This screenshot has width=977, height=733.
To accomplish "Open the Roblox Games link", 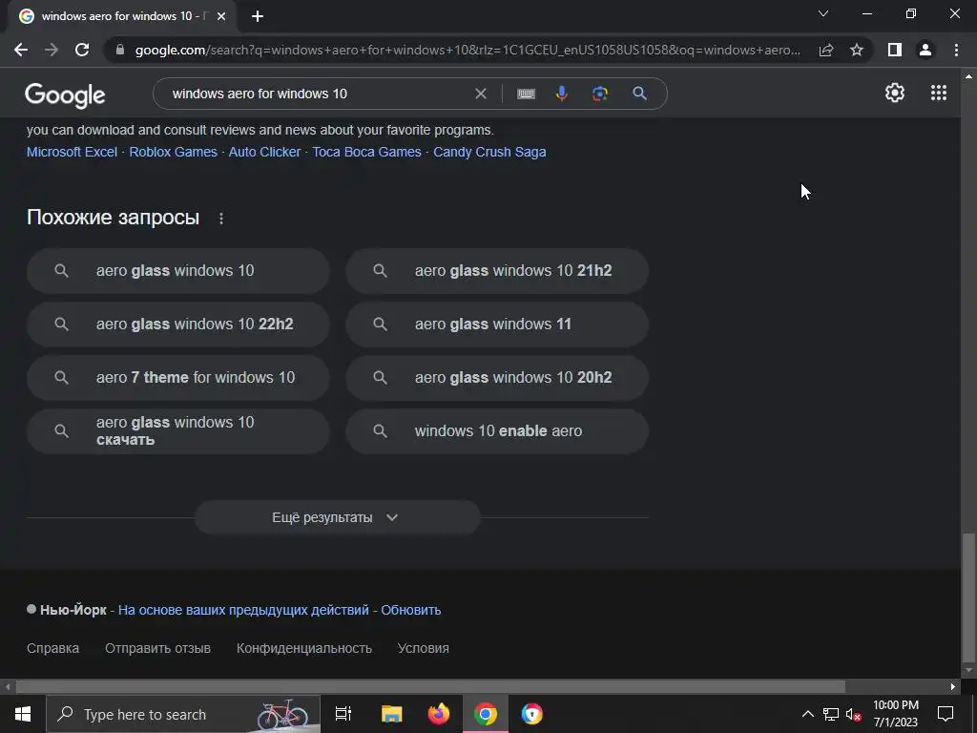I will click(174, 152).
